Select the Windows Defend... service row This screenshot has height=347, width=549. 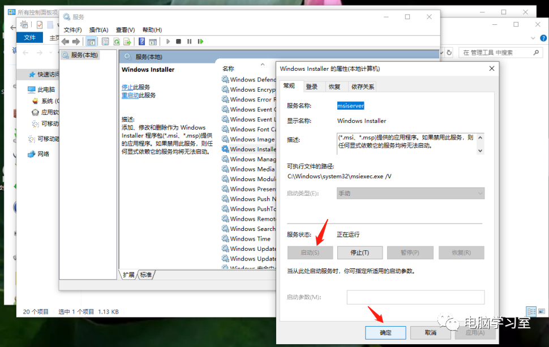click(249, 79)
